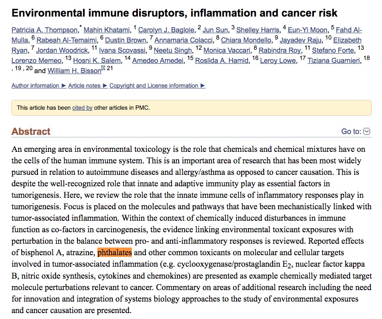Open author Shelley Harris link
The height and width of the screenshot is (319, 382).
pyautogui.click(x=258, y=30)
